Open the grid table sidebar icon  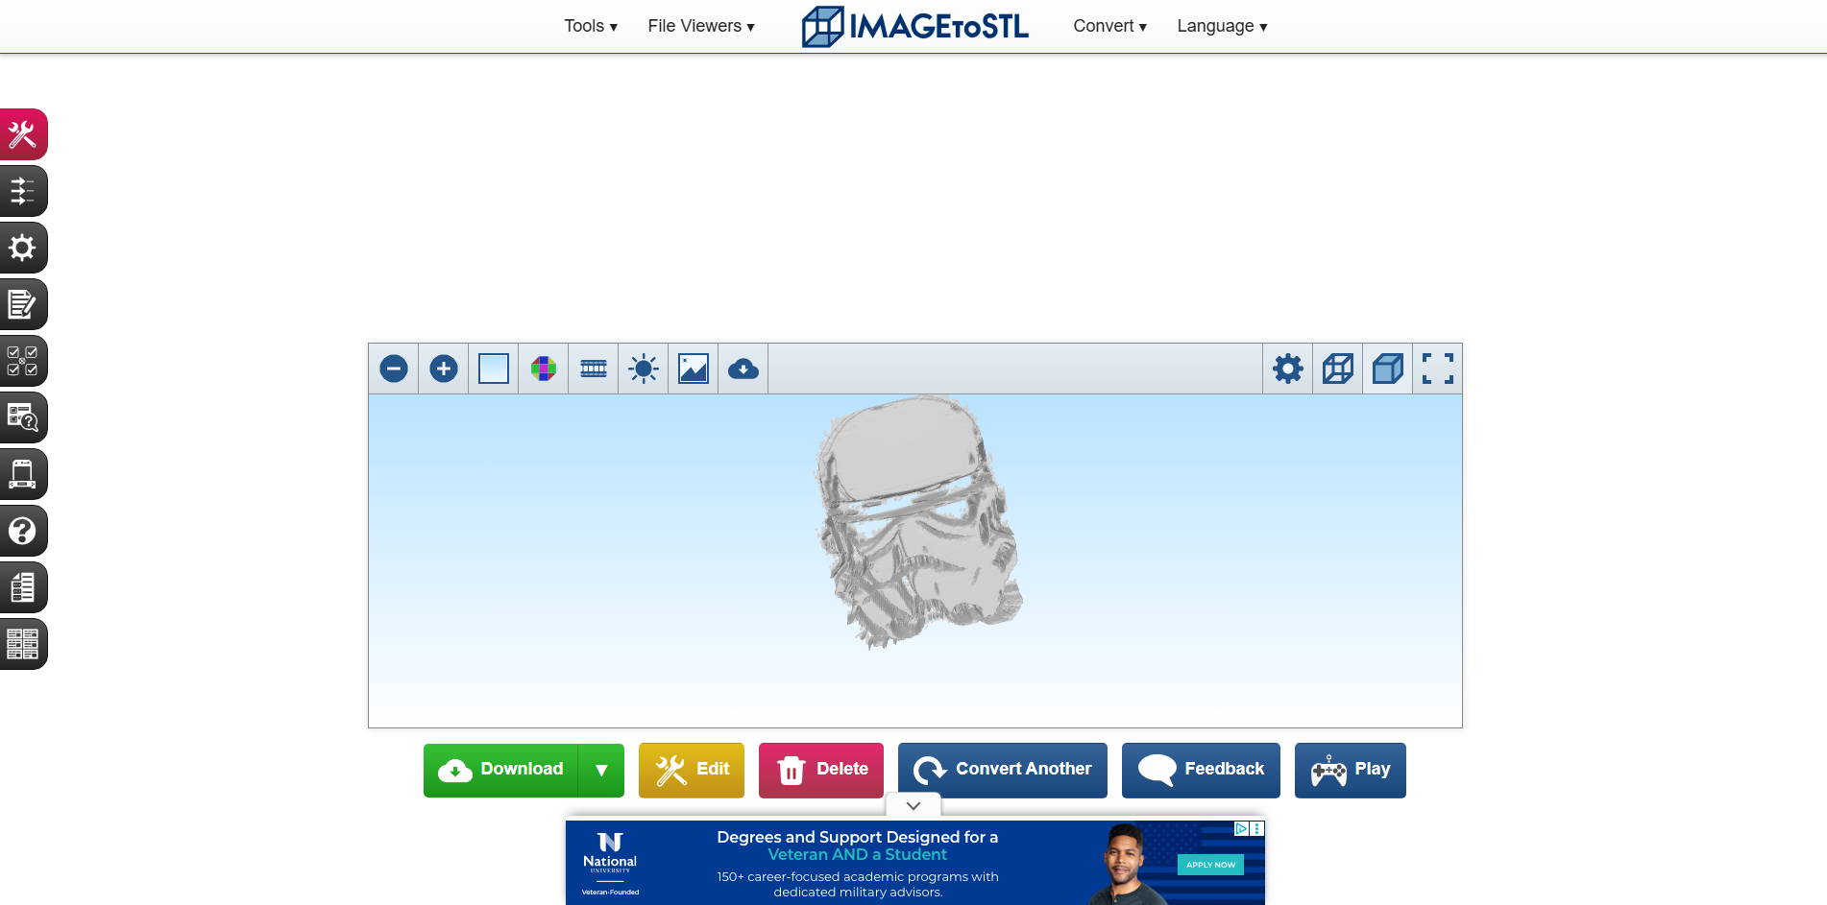(x=23, y=644)
